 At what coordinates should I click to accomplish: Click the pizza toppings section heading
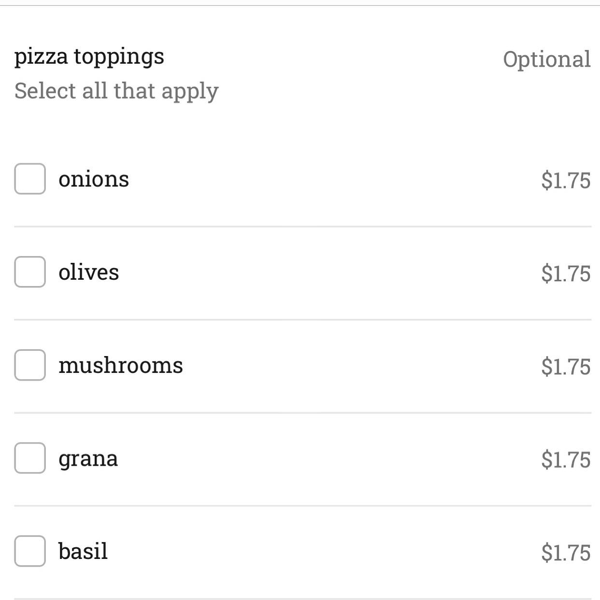click(x=89, y=57)
